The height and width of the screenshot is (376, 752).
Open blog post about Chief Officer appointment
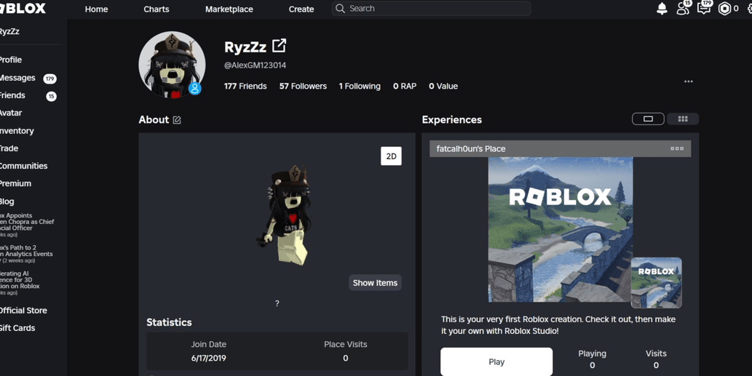pyautogui.click(x=27, y=225)
